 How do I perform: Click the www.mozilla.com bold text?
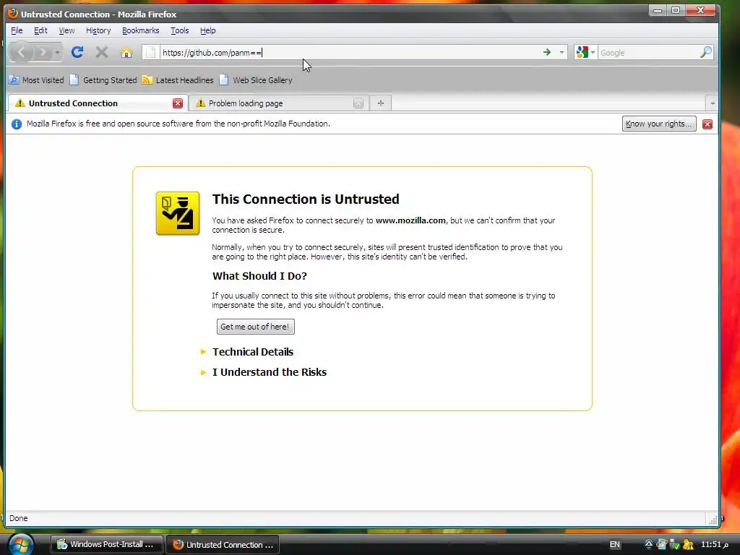[410, 220]
